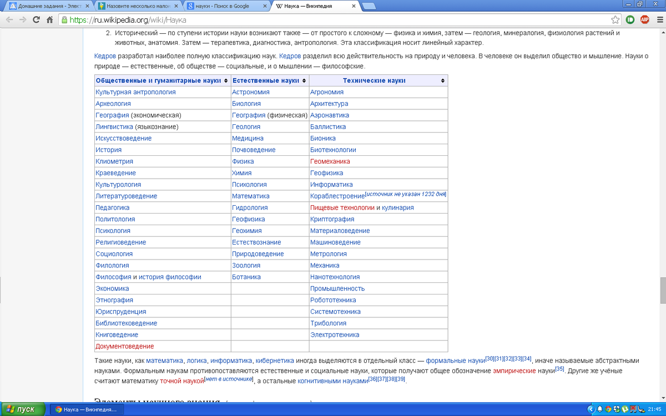Sort the 'Общественные и гуманитарные науки' column

point(225,81)
